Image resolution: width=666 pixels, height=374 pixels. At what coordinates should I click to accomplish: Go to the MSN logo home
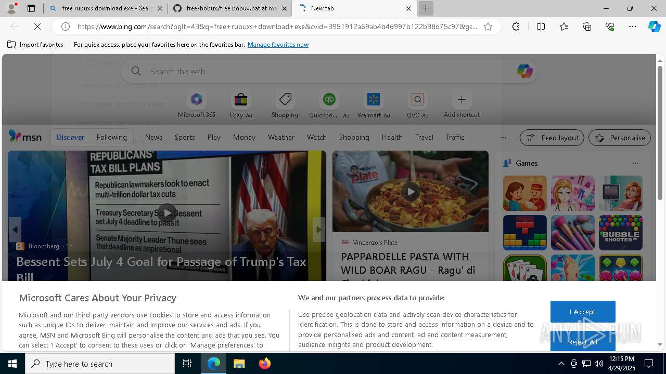(x=25, y=137)
